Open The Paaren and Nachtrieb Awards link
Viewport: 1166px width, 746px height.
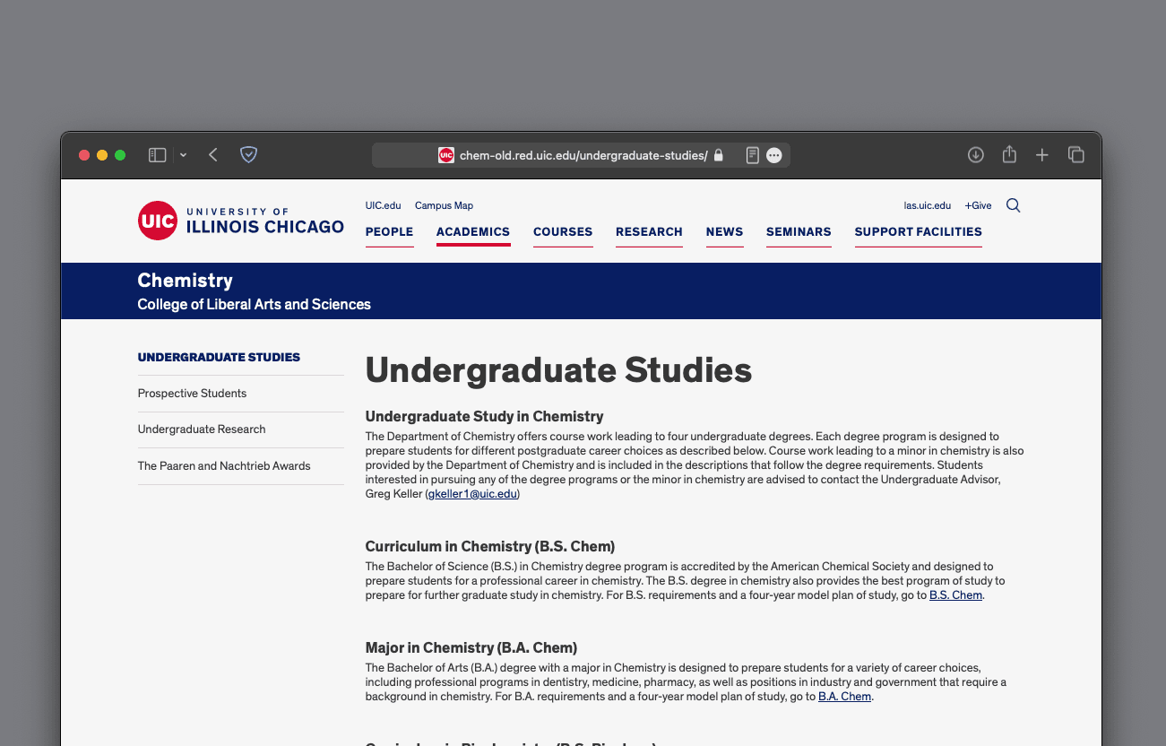224,466
